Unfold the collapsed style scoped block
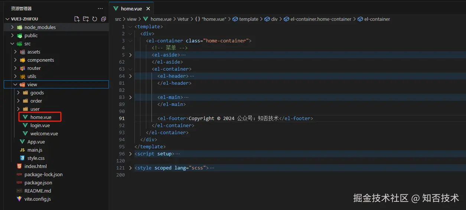 point(130,168)
